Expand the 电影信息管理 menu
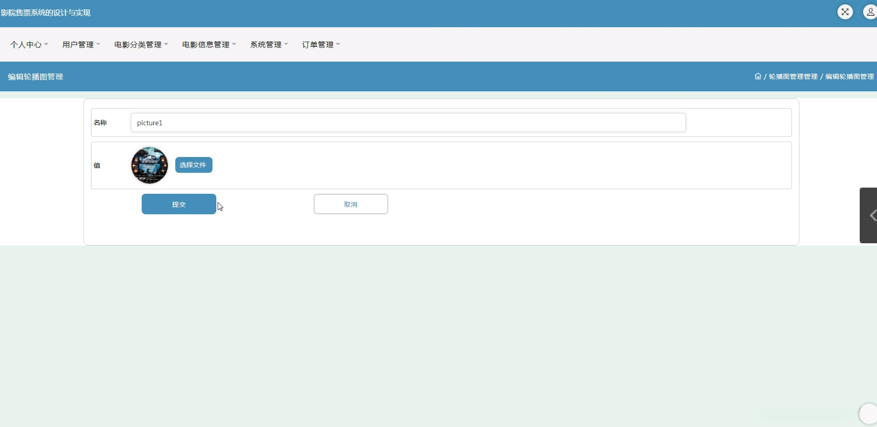The width and height of the screenshot is (877, 427). point(209,45)
